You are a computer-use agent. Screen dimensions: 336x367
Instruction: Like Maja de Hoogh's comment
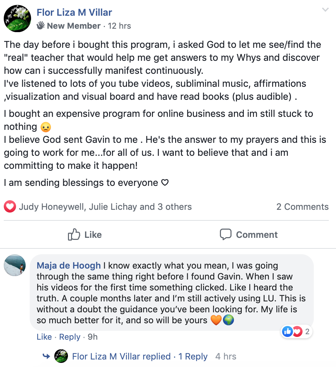click(x=44, y=337)
